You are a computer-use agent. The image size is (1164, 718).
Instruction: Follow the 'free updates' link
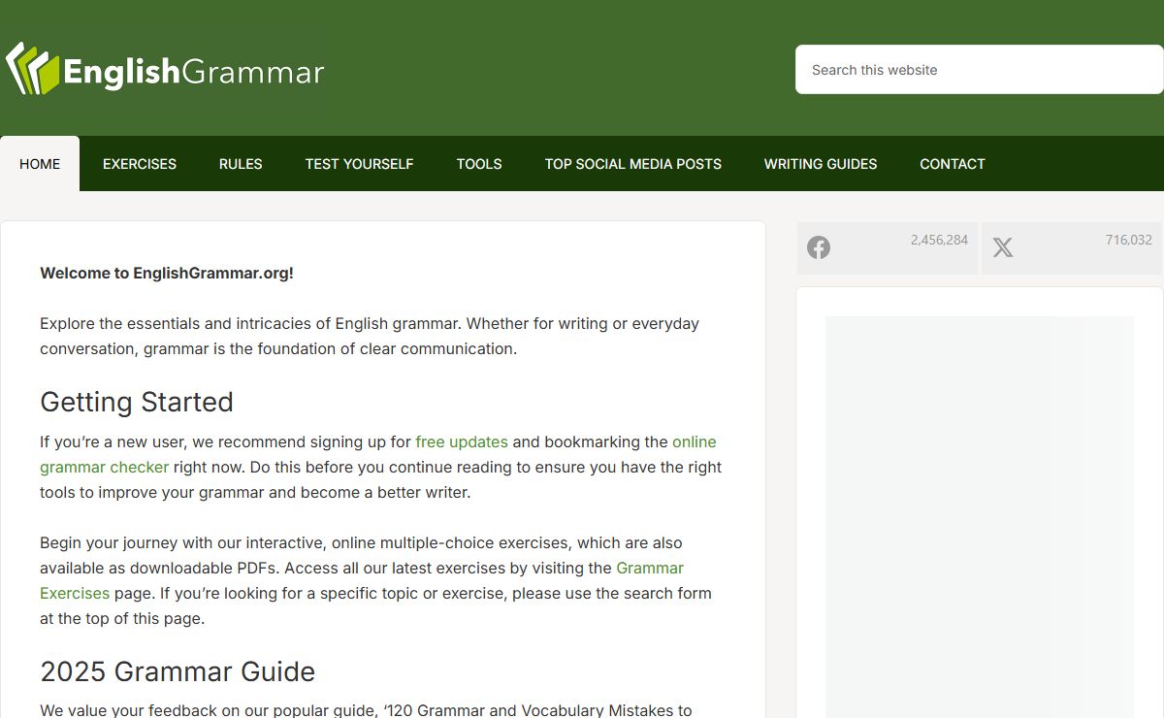[x=462, y=441]
